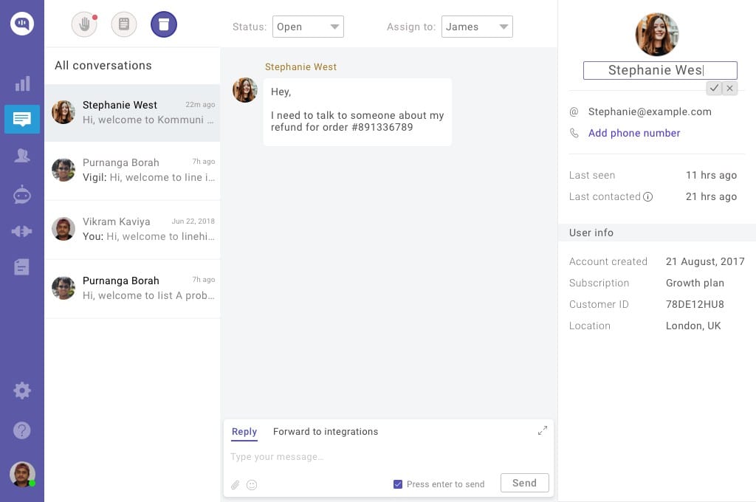Open the bot settings icon in the sidebar
756x502 pixels.
click(x=22, y=194)
